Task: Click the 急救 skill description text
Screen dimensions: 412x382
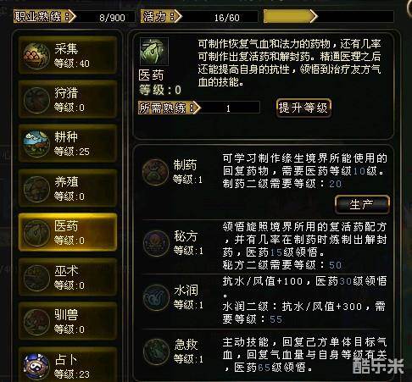Action: (x=304, y=355)
